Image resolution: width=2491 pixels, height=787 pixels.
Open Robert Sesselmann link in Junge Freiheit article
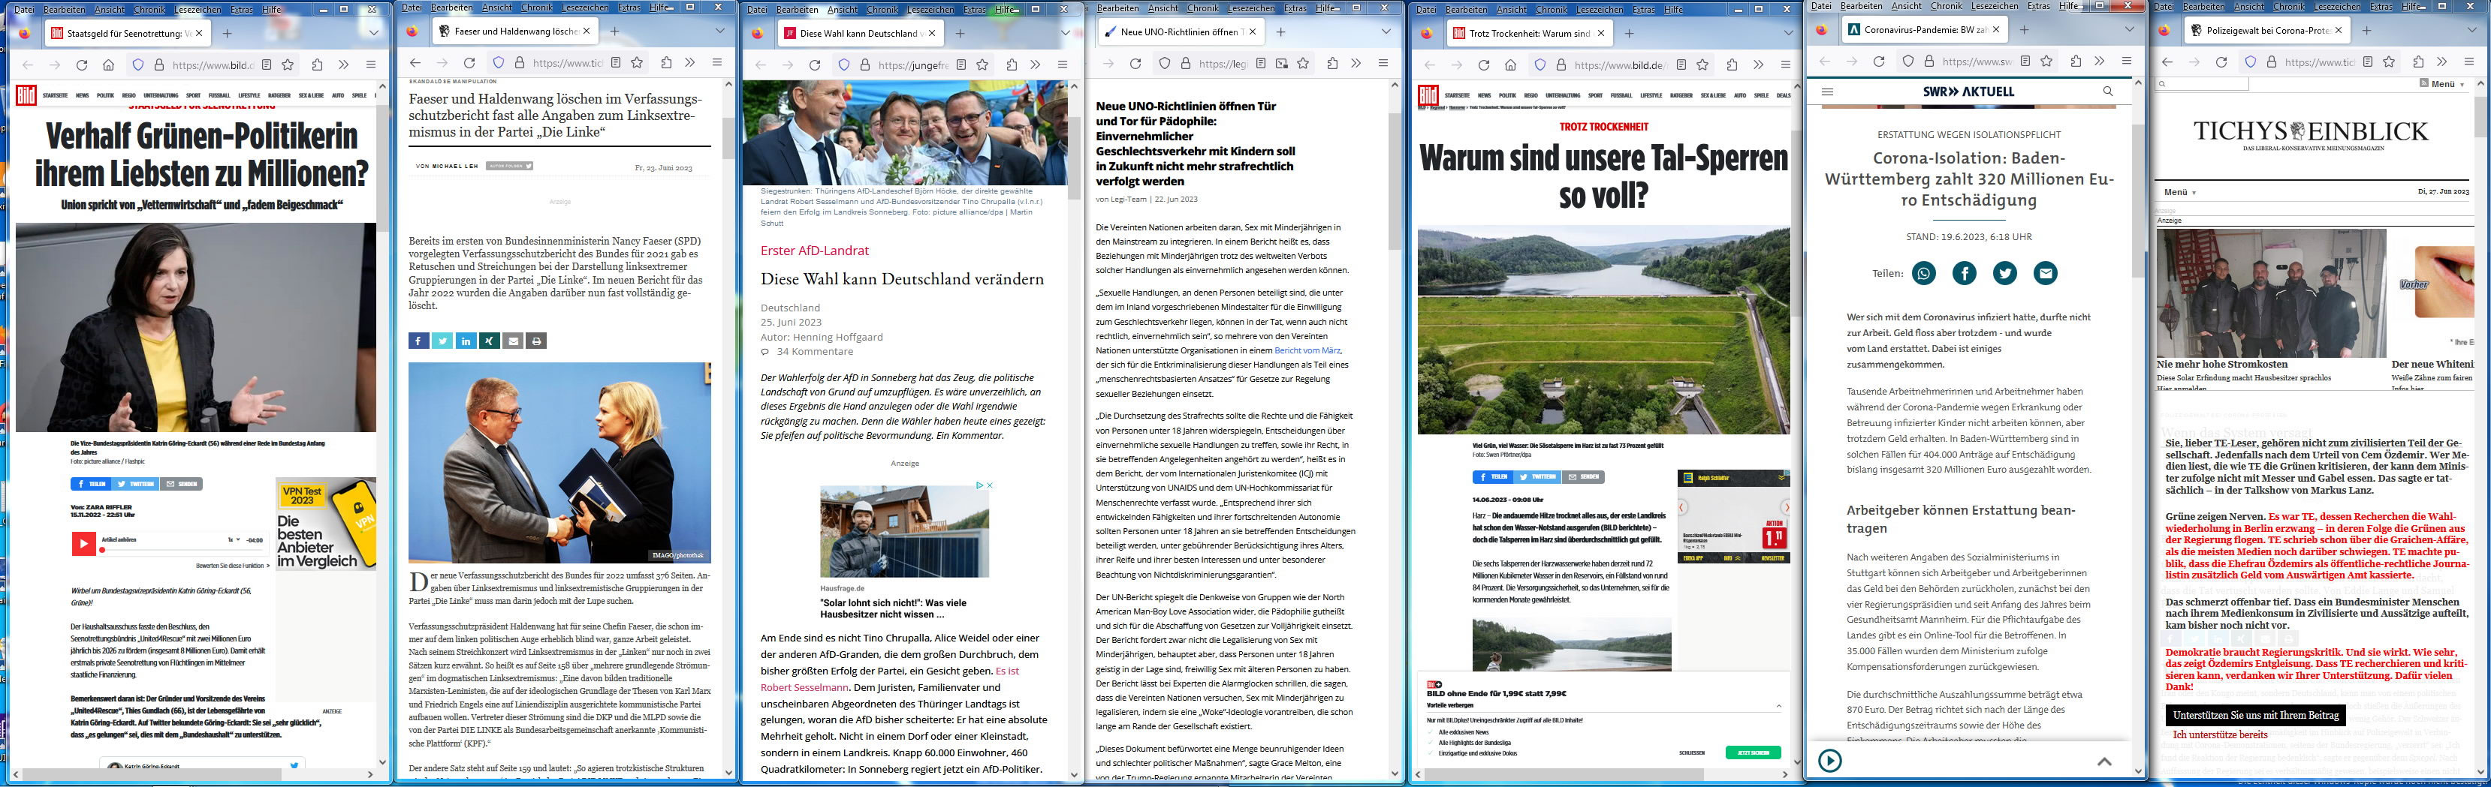click(804, 687)
